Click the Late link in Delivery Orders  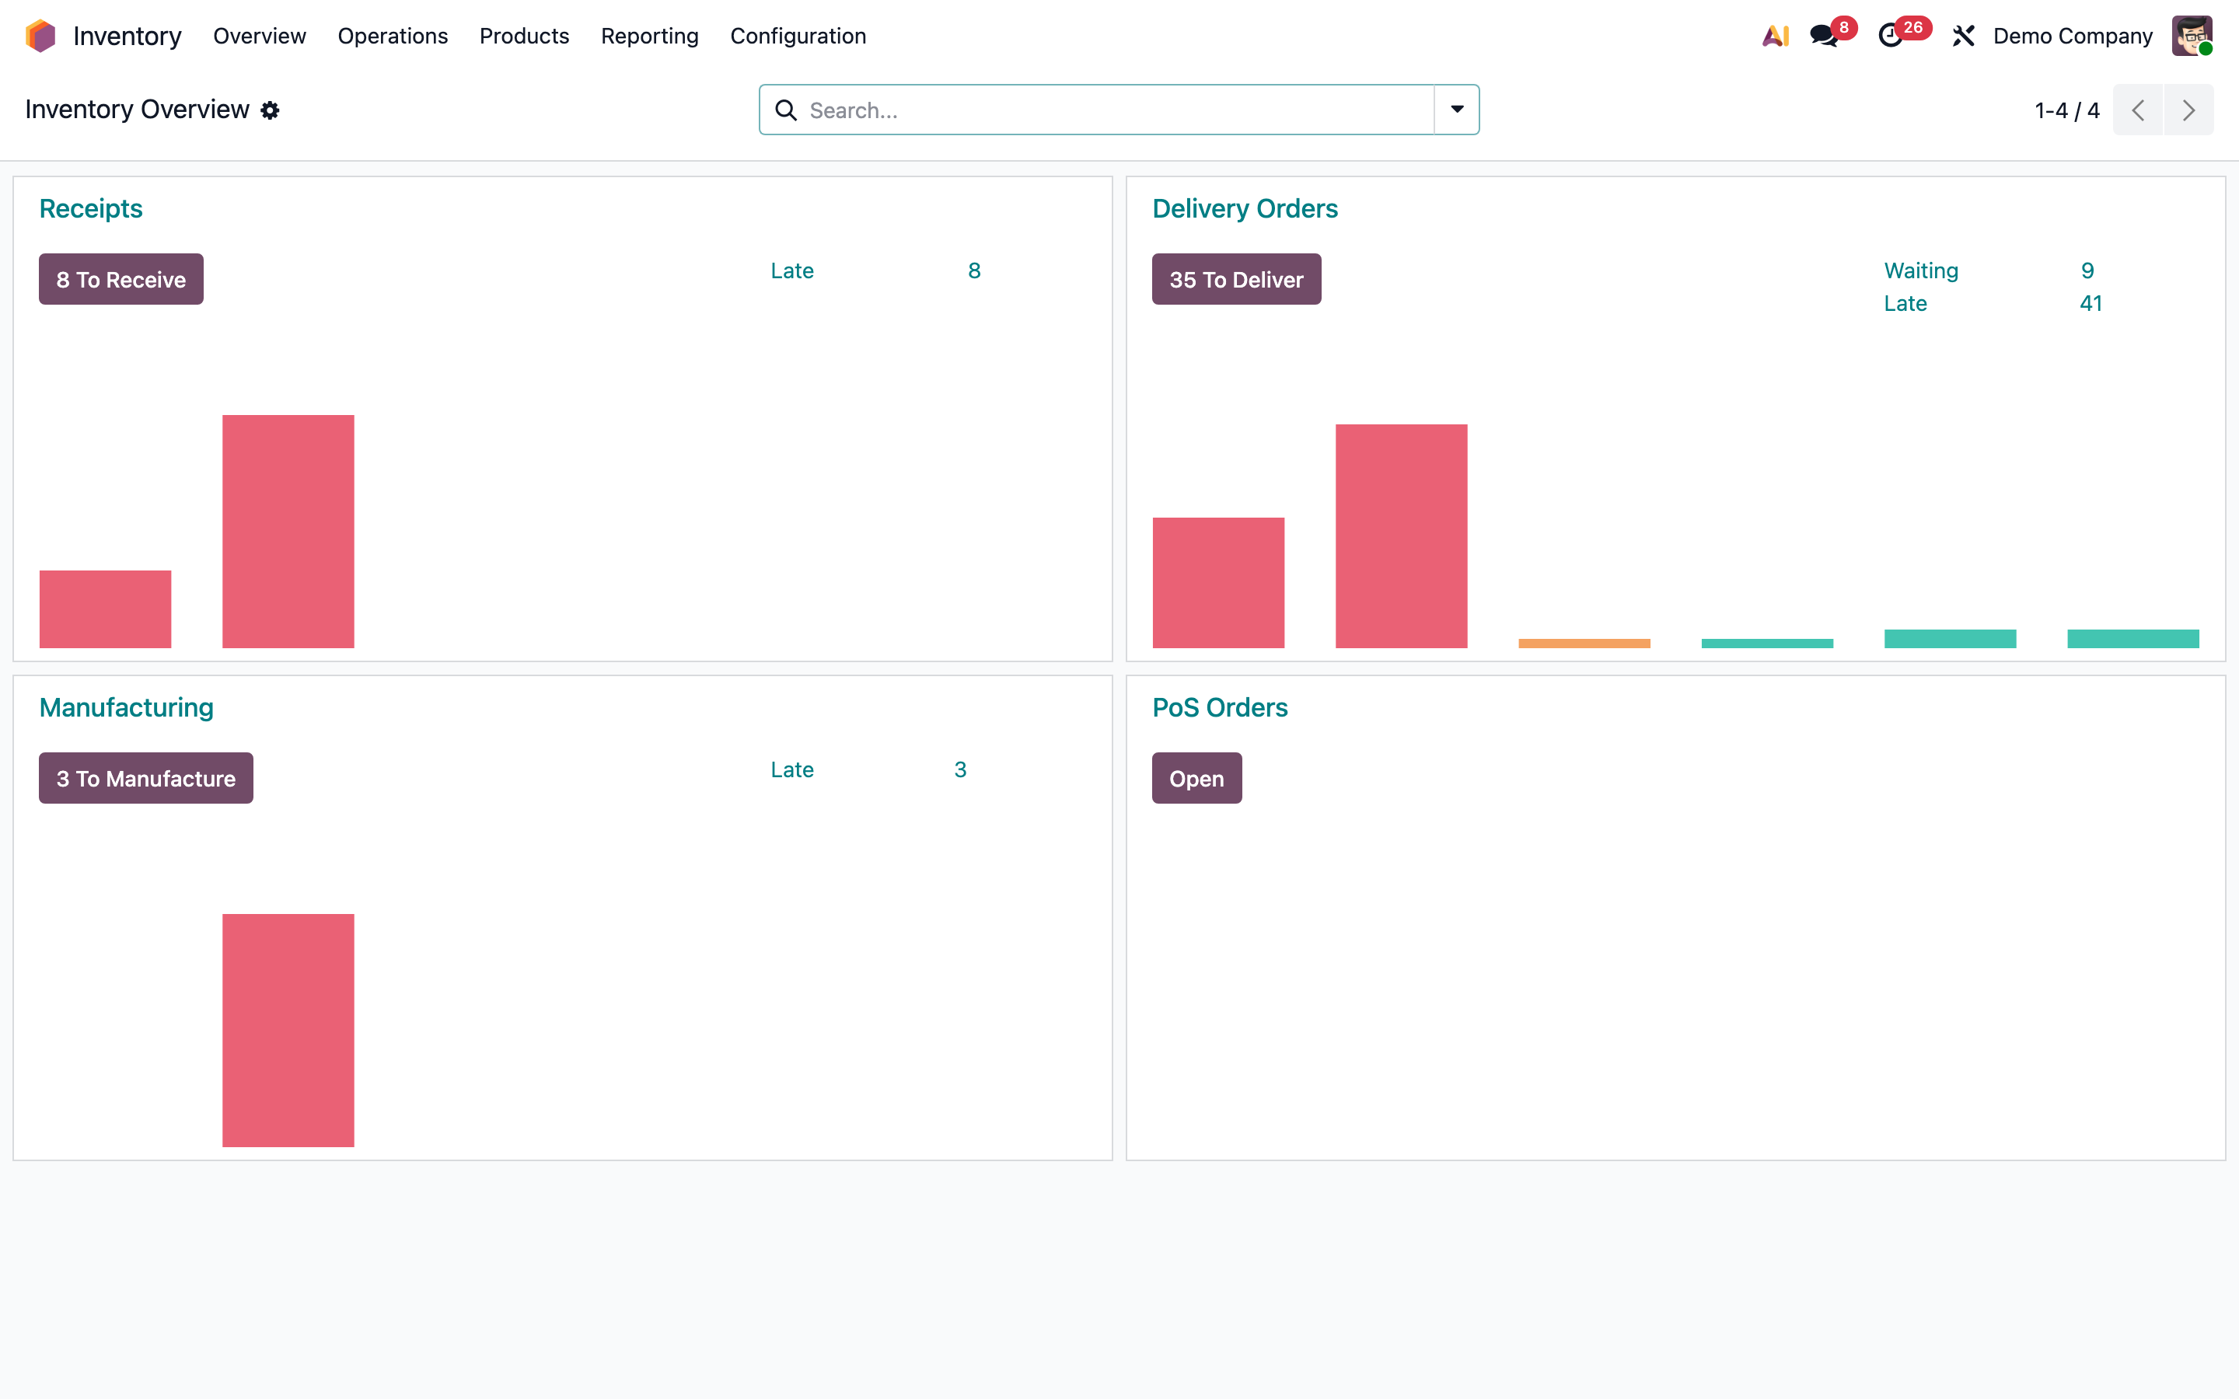point(1905,303)
